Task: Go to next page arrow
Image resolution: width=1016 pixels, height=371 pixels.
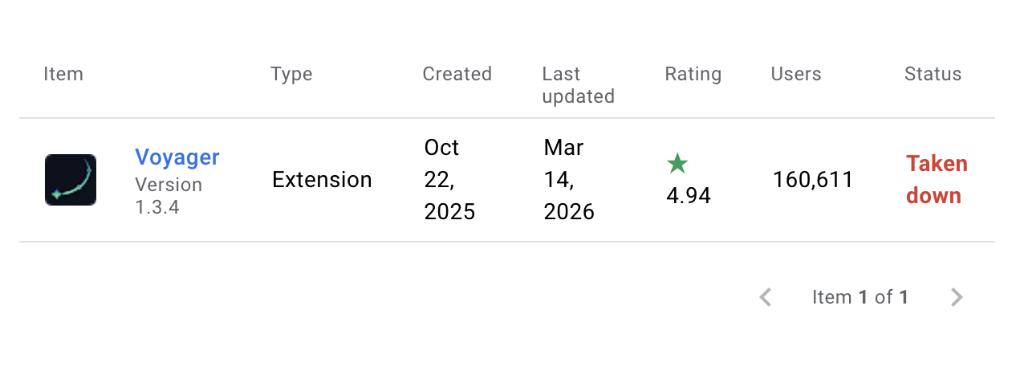Action: 956,297
